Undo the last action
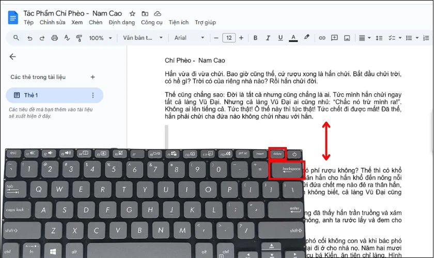Screen dimensions: 434x258 pyautogui.click(x=29, y=38)
